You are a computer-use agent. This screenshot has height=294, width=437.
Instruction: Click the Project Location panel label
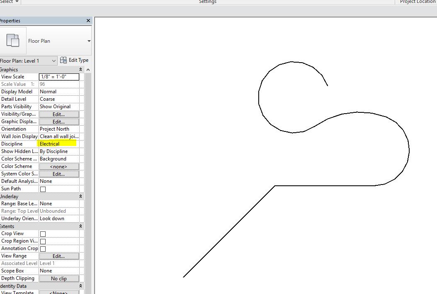[418, 2]
